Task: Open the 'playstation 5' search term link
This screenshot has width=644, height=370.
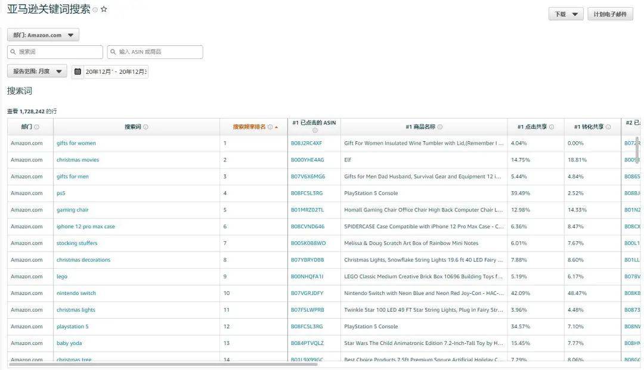Action: click(x=72, y=327)
